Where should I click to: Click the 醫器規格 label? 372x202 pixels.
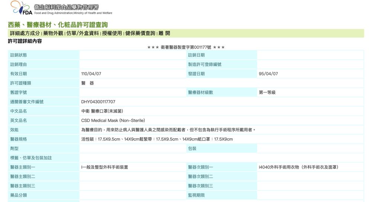(x=19, y=139)
